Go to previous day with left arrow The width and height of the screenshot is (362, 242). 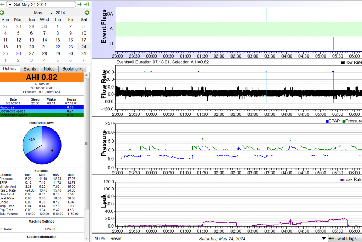2,4
